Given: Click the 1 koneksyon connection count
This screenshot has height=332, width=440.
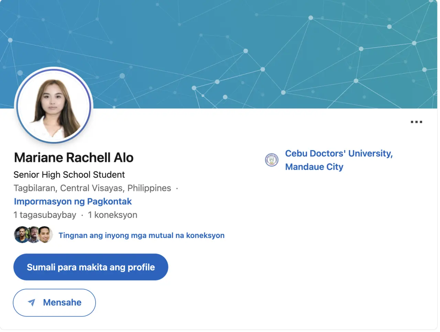Looking at the screenshot, I should pos(112,215).
